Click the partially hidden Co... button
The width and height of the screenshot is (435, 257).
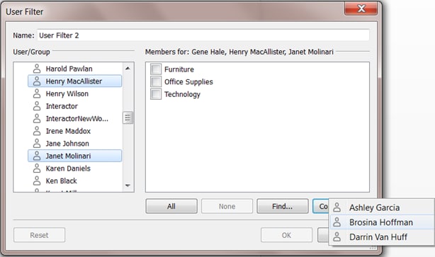click(x=321, y=206)
